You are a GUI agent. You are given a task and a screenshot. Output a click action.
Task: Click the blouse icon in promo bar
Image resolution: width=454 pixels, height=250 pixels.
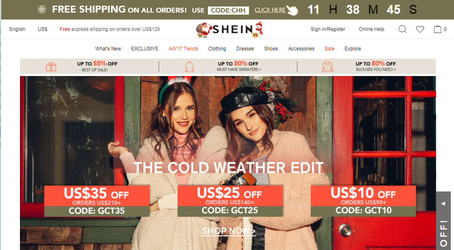tap(327, 67)
